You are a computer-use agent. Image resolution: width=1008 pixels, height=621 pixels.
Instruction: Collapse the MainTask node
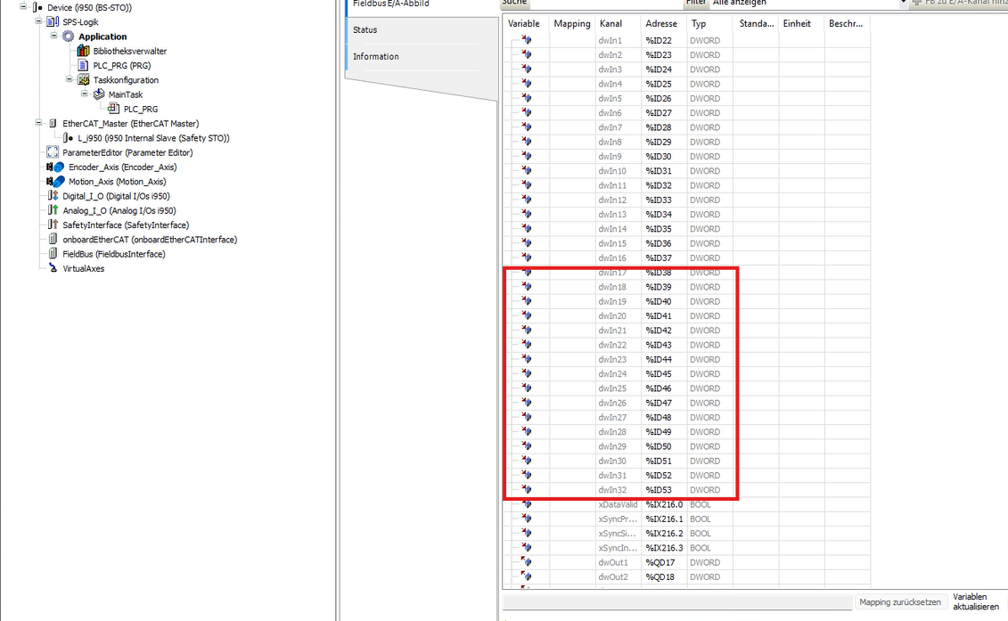[x=85, y=94]
